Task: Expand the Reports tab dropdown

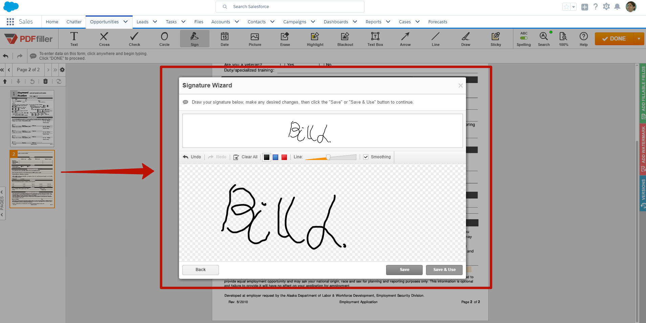Action: 388,22
